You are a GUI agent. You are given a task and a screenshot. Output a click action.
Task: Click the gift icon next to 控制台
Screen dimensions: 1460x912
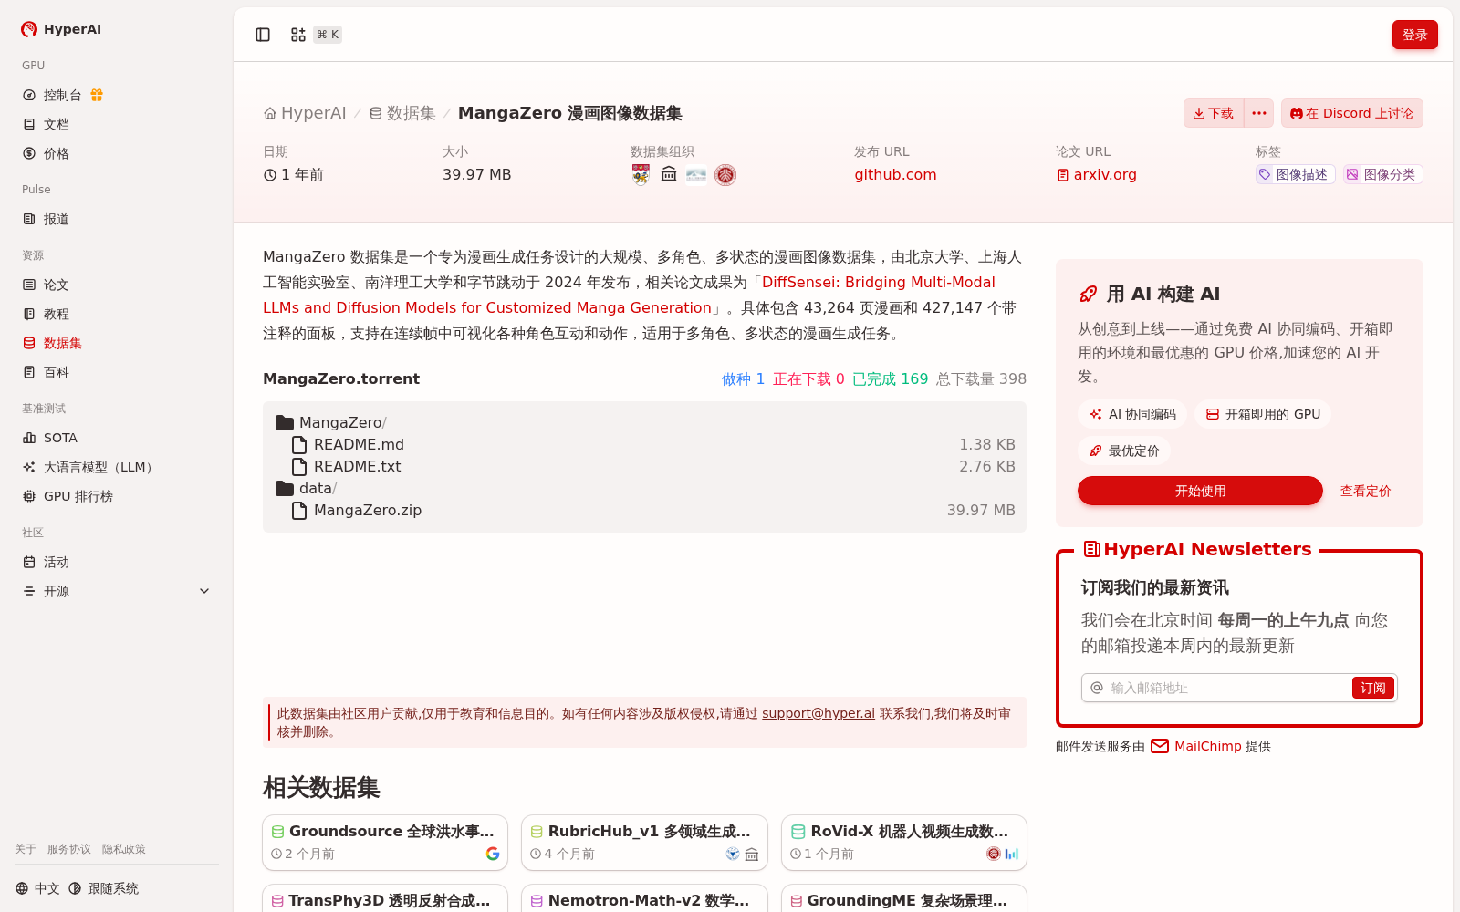click(97, 95)
